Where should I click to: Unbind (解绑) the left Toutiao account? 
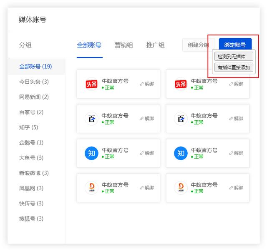(147, 84)
